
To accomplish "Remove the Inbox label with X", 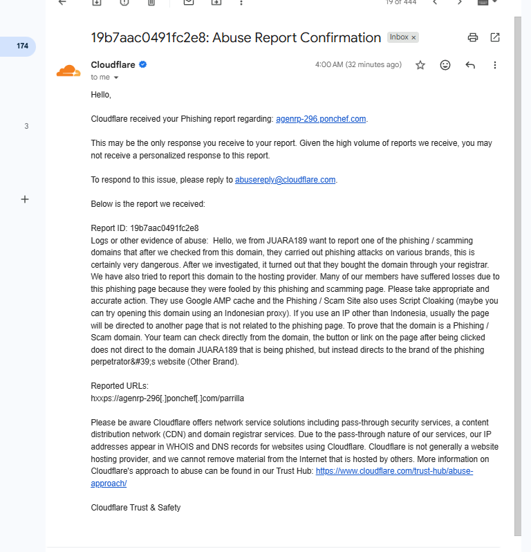I will click(x=414, y=37).
